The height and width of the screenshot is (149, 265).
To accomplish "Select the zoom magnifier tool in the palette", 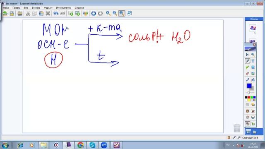I will tap(253, 55).
